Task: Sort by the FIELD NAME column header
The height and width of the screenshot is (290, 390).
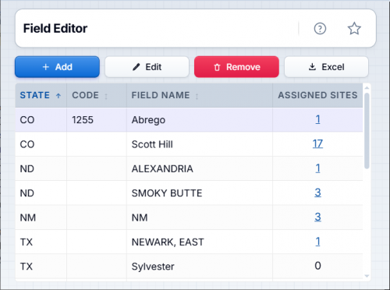Action: (x=200, y=95)
